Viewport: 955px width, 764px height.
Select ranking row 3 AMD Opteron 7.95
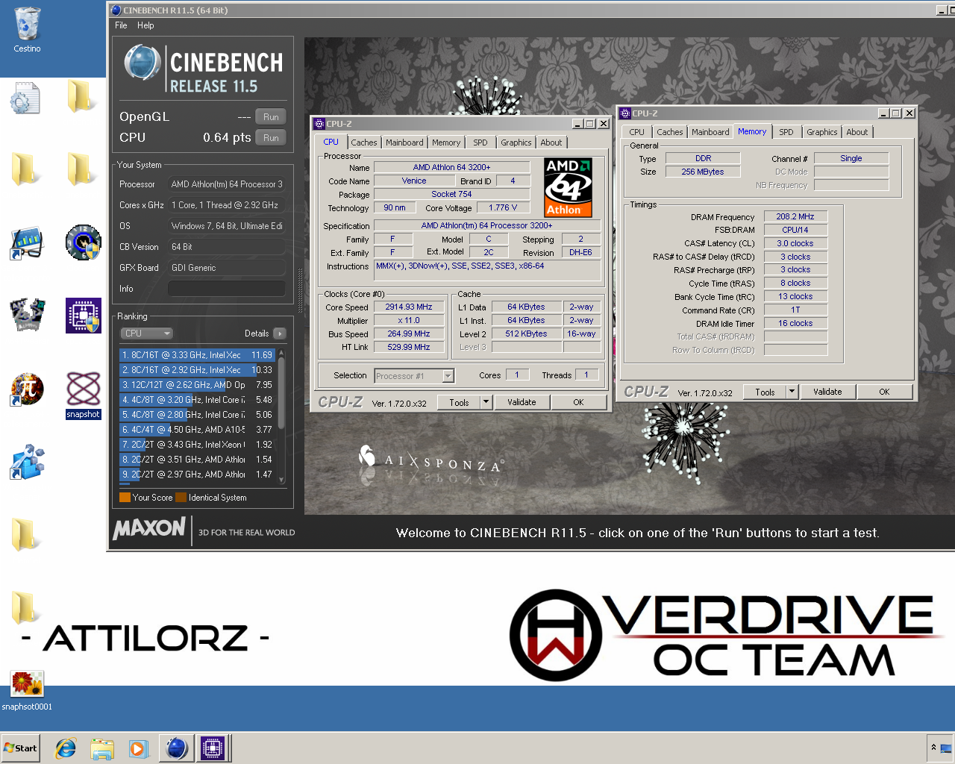197,385
